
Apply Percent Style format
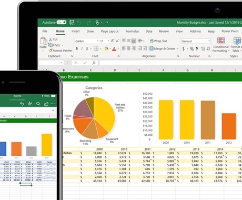point(191,48)
